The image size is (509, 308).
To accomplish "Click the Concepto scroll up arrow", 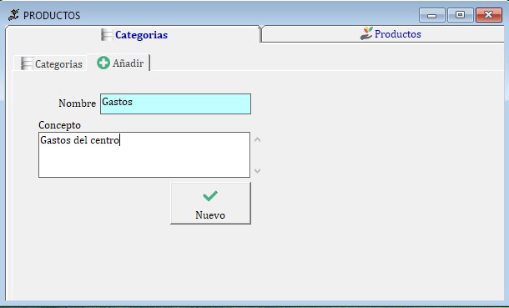I will (x=258, y=140).
